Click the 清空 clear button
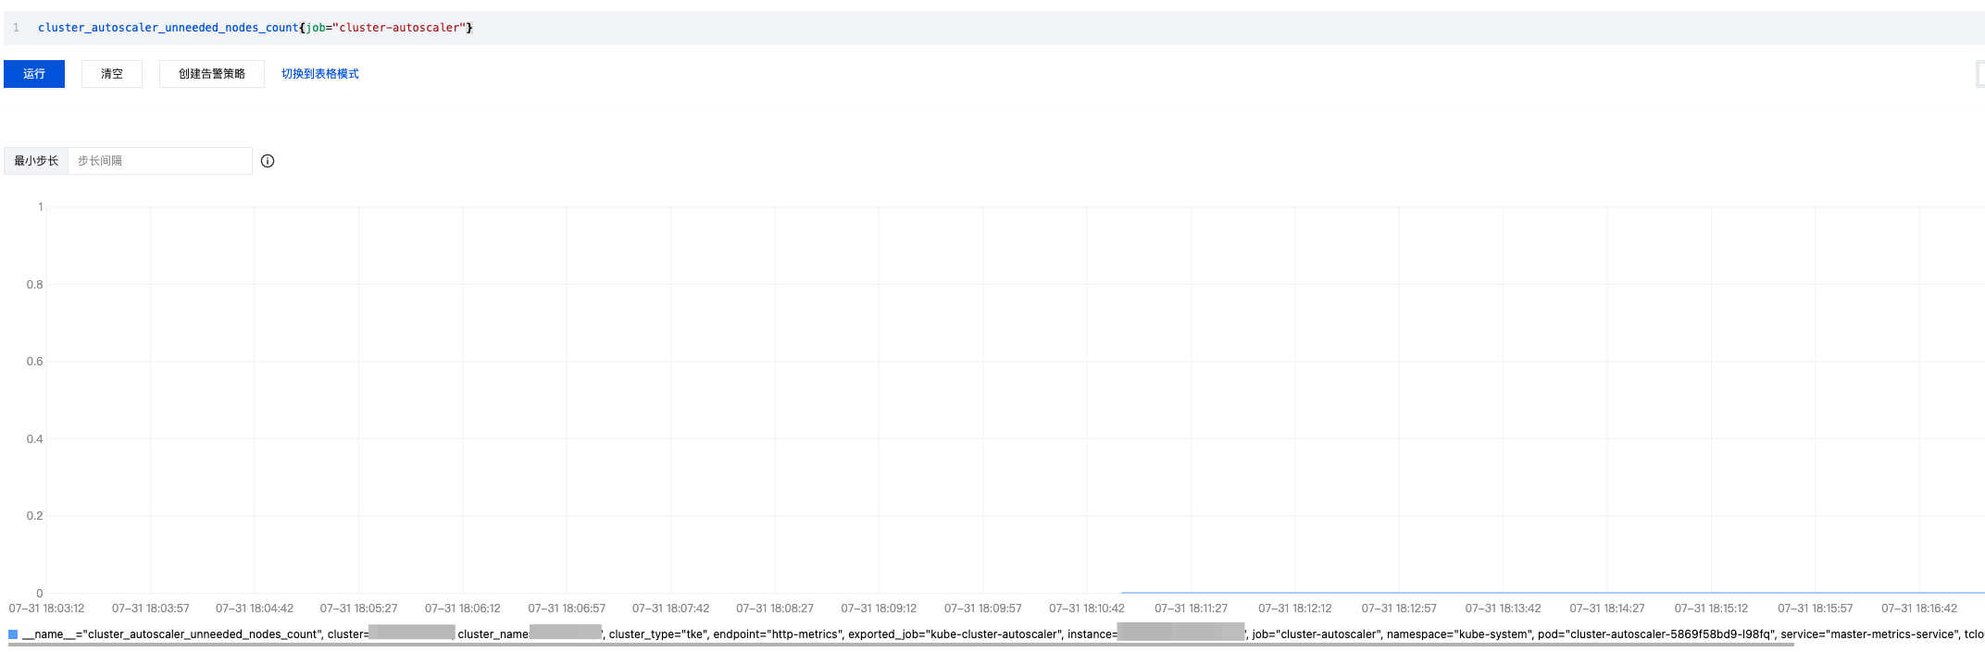The height and width of the screenshot is (652, 1985). tap(112, 74)
